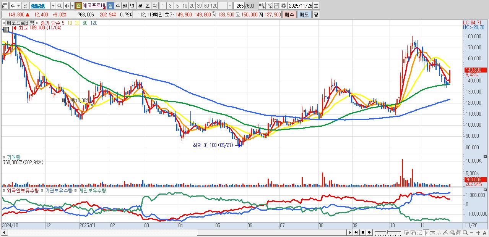Click the horizontal scrollbar right arrow

coord(350,232)
